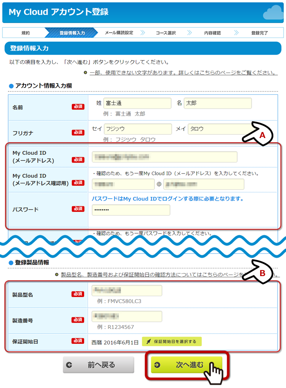This screenshot has width=286, height=388.
Task: Click the My Cloud ID email address field
Action: click(x=165, y=157)
